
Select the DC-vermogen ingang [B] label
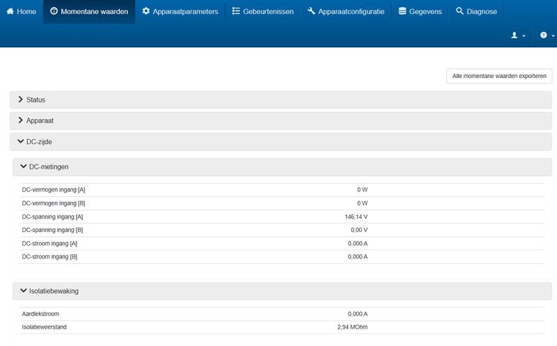54,203
